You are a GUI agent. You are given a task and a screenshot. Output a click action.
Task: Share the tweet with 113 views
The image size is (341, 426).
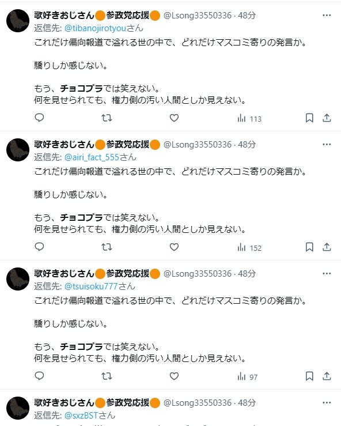coord(327,118)
